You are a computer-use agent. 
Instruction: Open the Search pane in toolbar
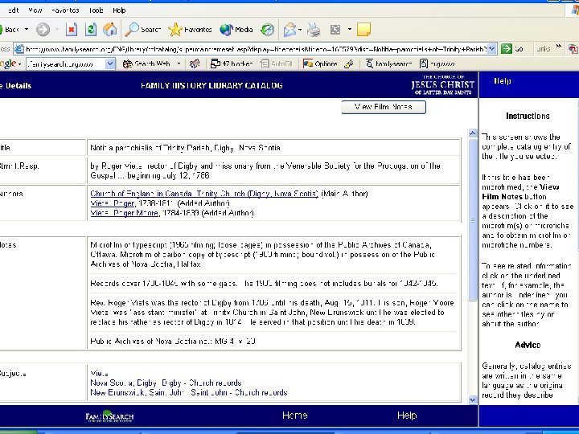point(142,30)
